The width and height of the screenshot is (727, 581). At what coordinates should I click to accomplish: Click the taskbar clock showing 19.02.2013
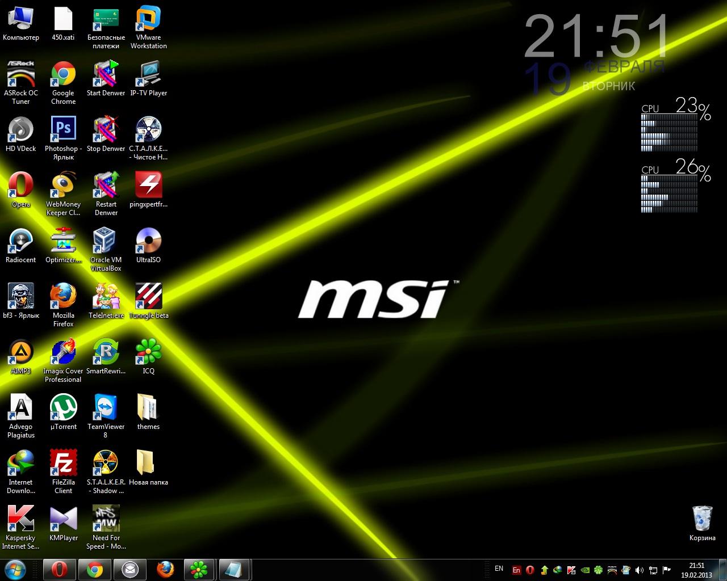point(696,570)
